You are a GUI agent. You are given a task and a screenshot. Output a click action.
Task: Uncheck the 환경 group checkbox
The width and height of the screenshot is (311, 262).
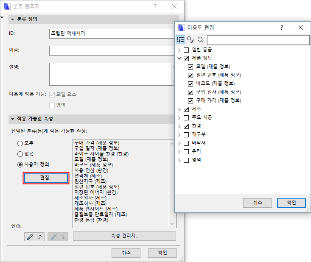pos(186,126)
